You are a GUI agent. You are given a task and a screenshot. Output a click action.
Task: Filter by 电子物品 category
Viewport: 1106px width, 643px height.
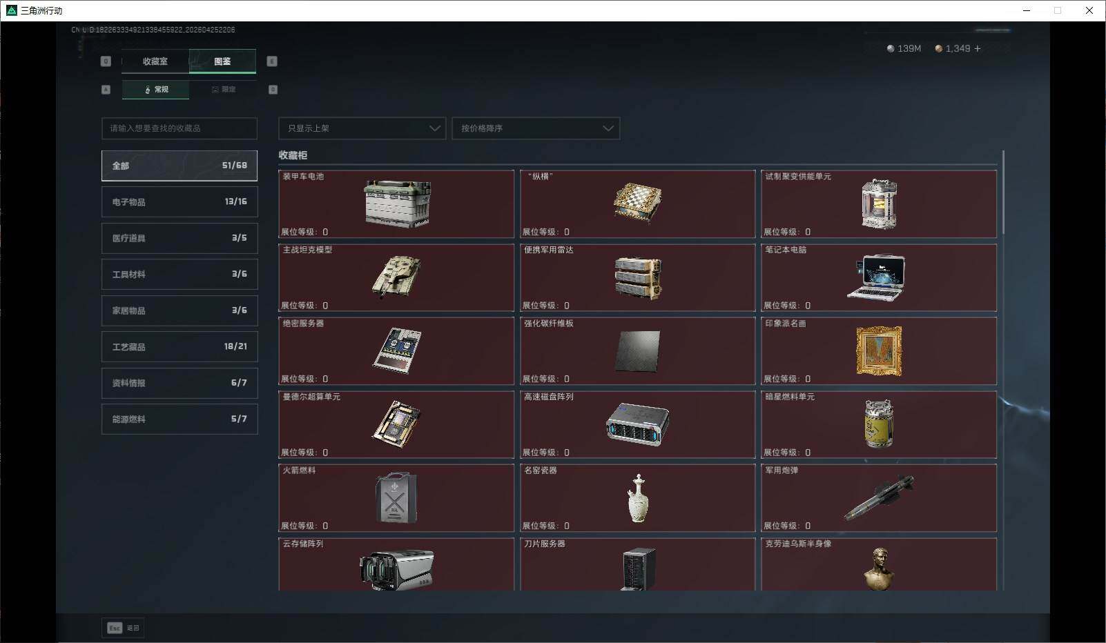(x=180, y=202)
